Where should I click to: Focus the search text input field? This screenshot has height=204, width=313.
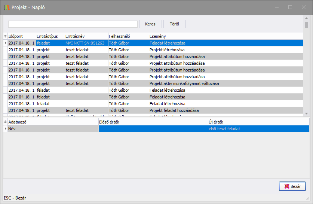[x=73, y=24]
